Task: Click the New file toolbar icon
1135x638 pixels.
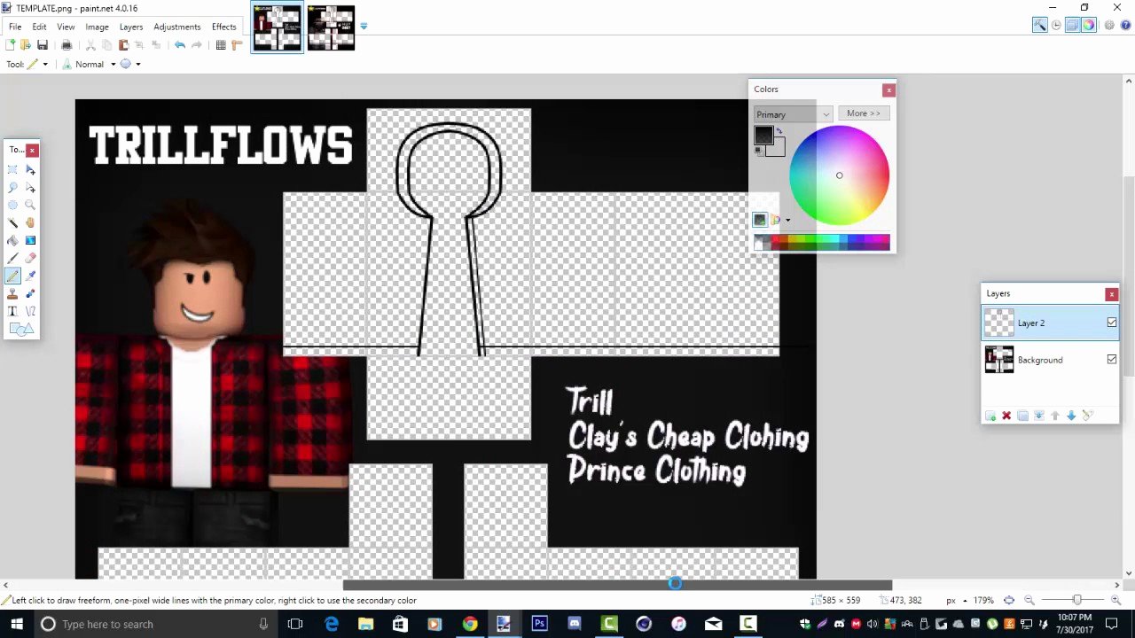Action: coord(11,45)
